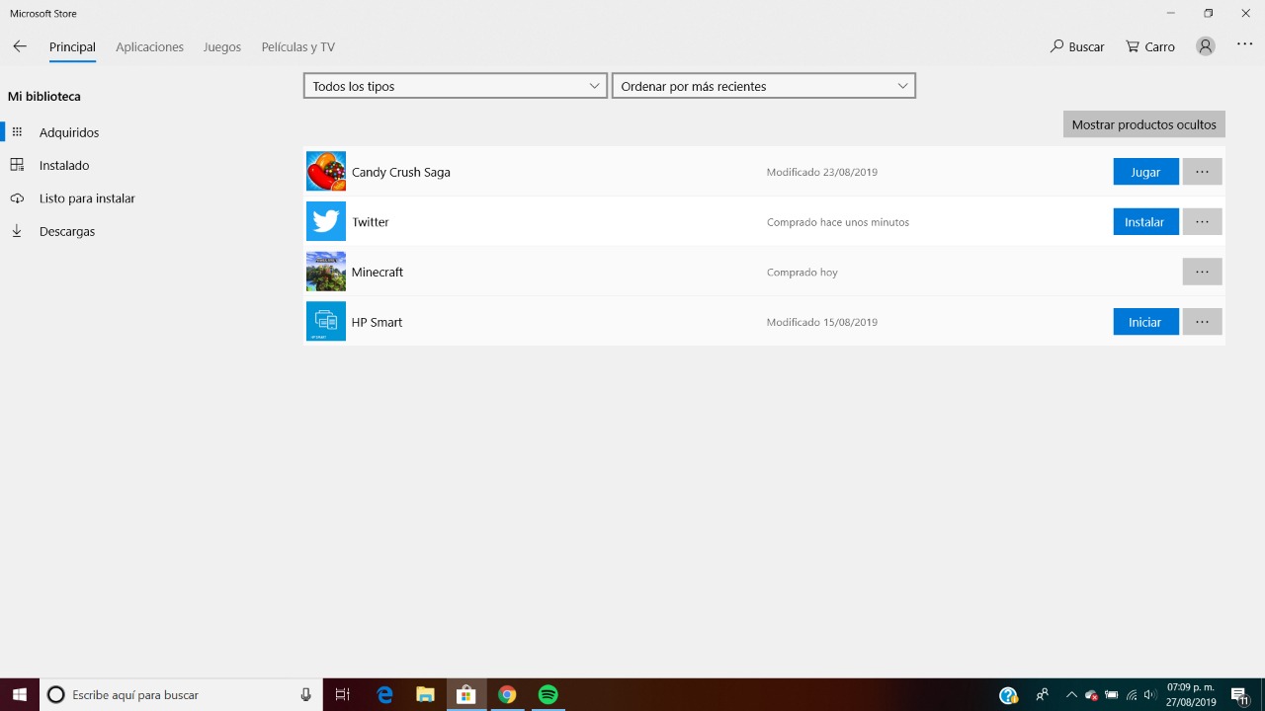Click the Twitter title text
Screen dimensions: 1265x711
tap(371, 222)
